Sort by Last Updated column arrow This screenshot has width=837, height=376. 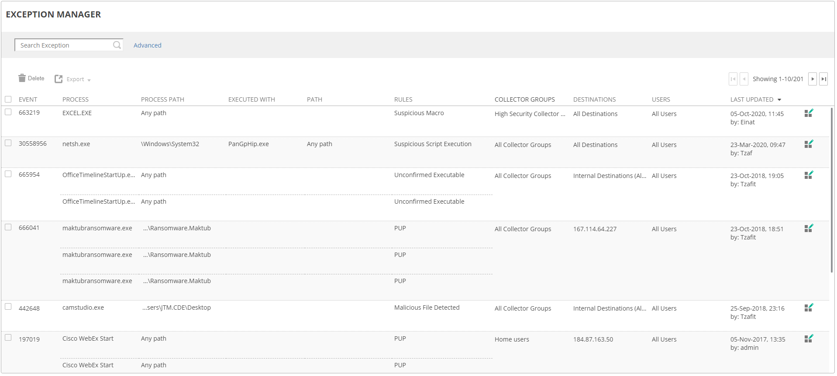[x=779, y=100]
